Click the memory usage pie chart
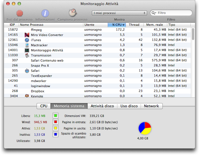 coord(145,128)
